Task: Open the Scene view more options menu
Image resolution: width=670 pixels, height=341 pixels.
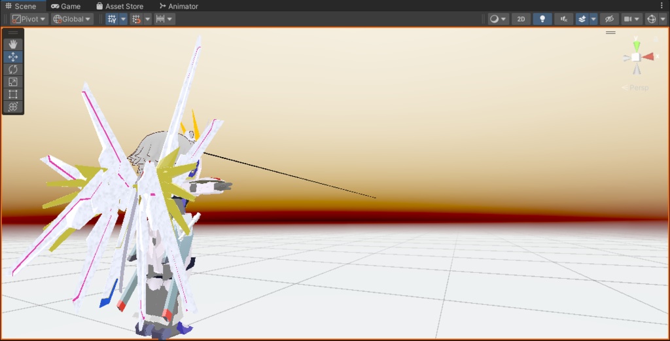Action: point(662,5)
